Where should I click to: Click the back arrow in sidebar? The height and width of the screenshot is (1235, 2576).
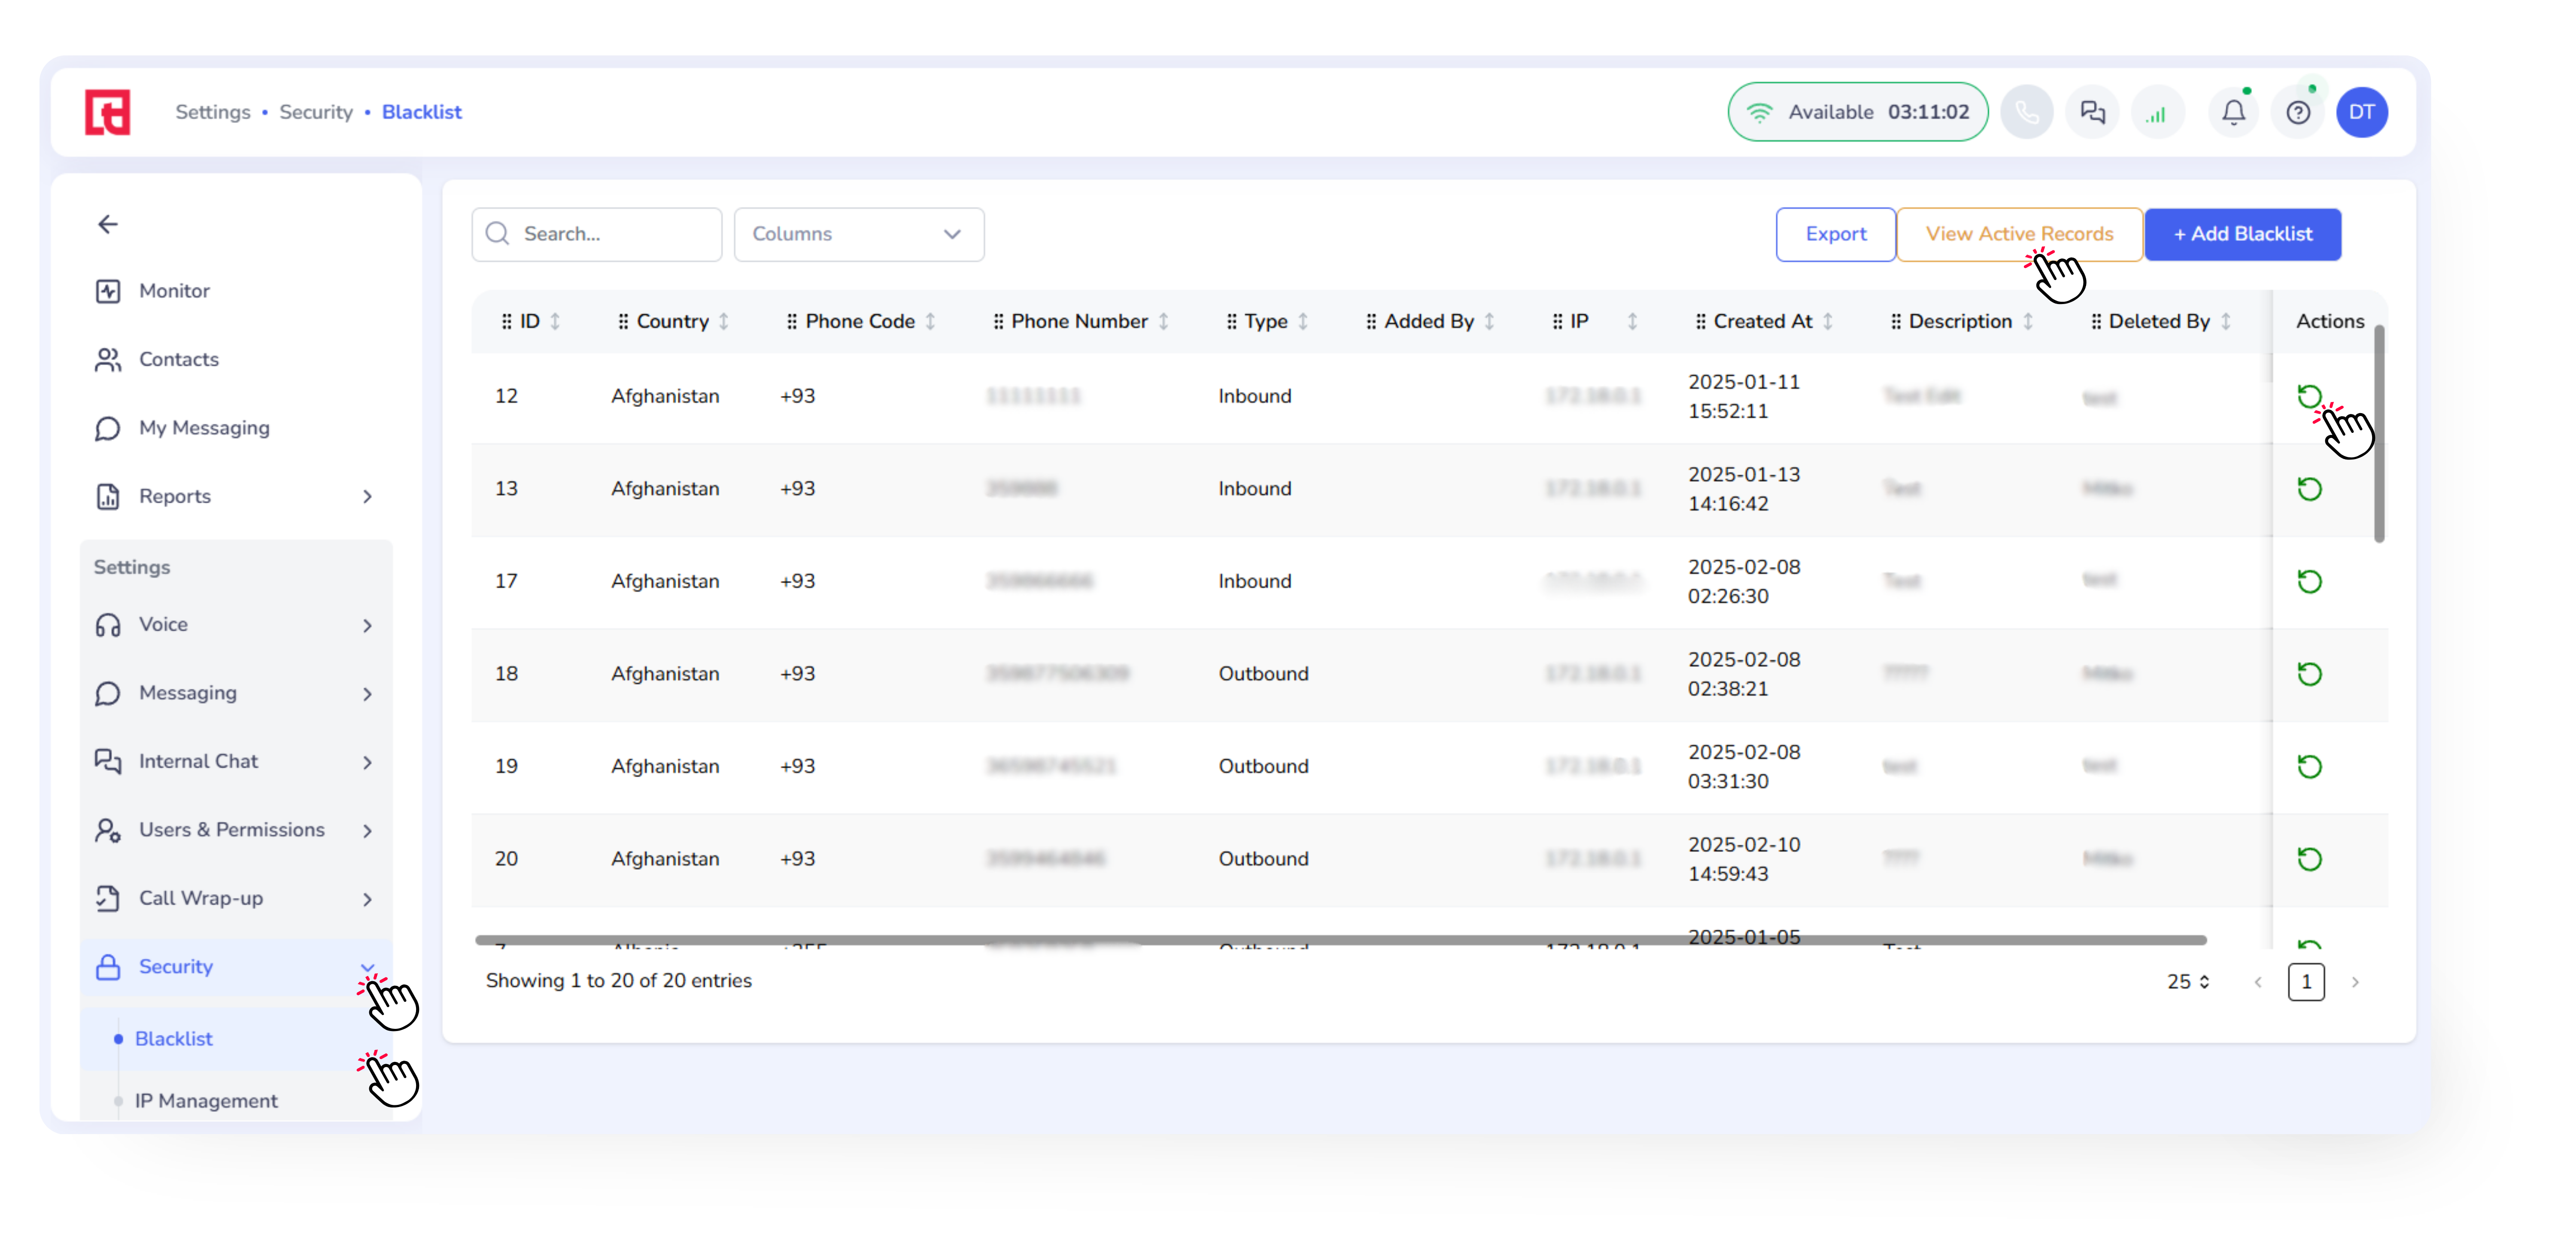[108, 224]
